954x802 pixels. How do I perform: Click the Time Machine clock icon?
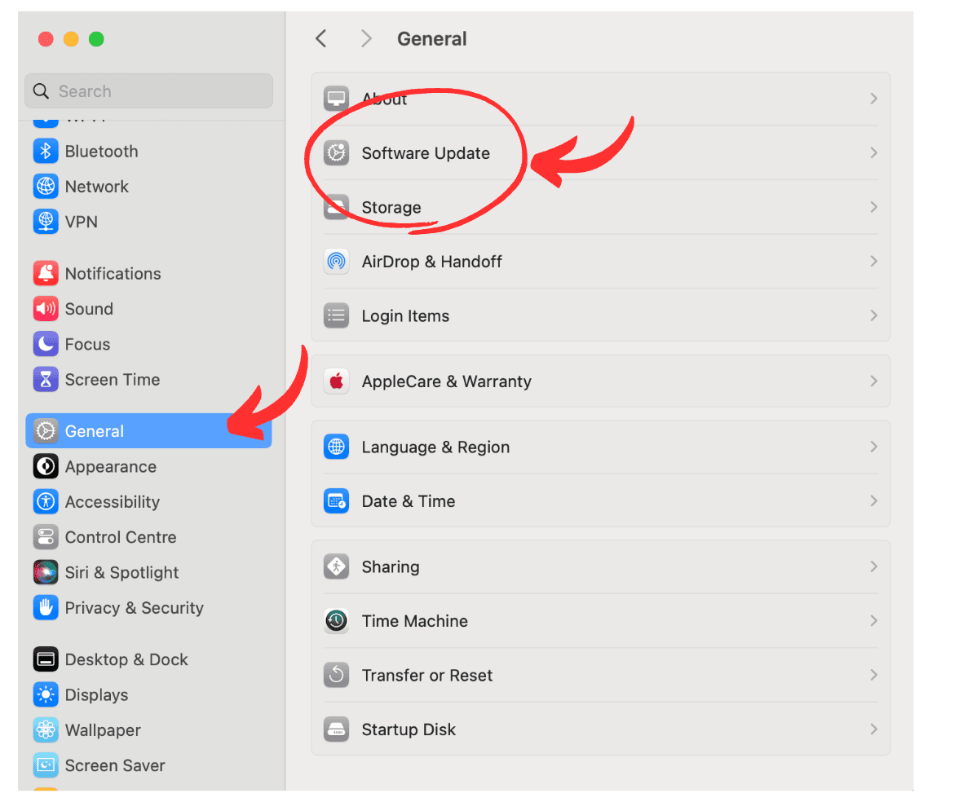336,621
